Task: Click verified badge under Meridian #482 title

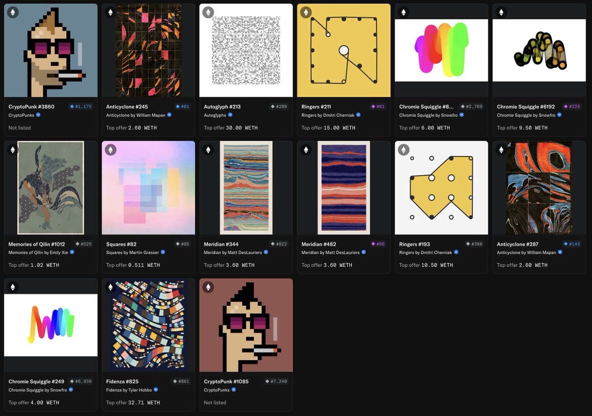Action: click(364, 252)
